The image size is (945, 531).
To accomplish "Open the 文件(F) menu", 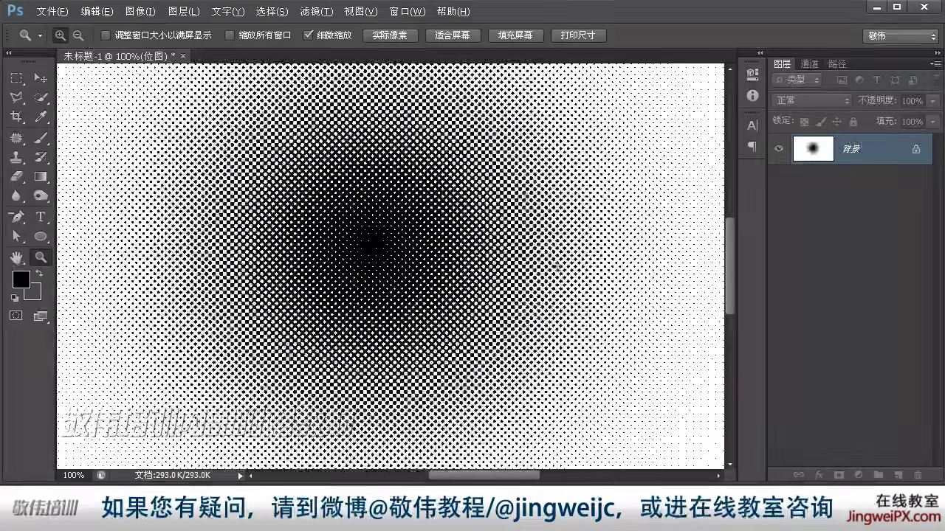I will [52, 12].
